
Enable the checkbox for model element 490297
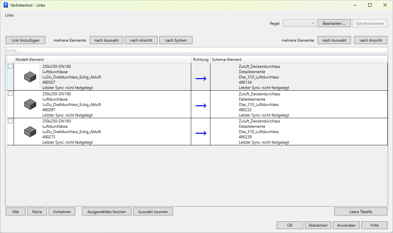click(10, 94)
